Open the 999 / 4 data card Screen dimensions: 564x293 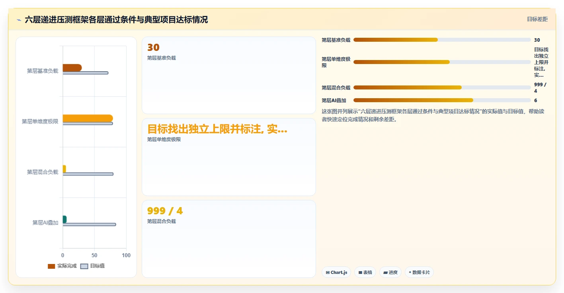[x=229, y=239]
